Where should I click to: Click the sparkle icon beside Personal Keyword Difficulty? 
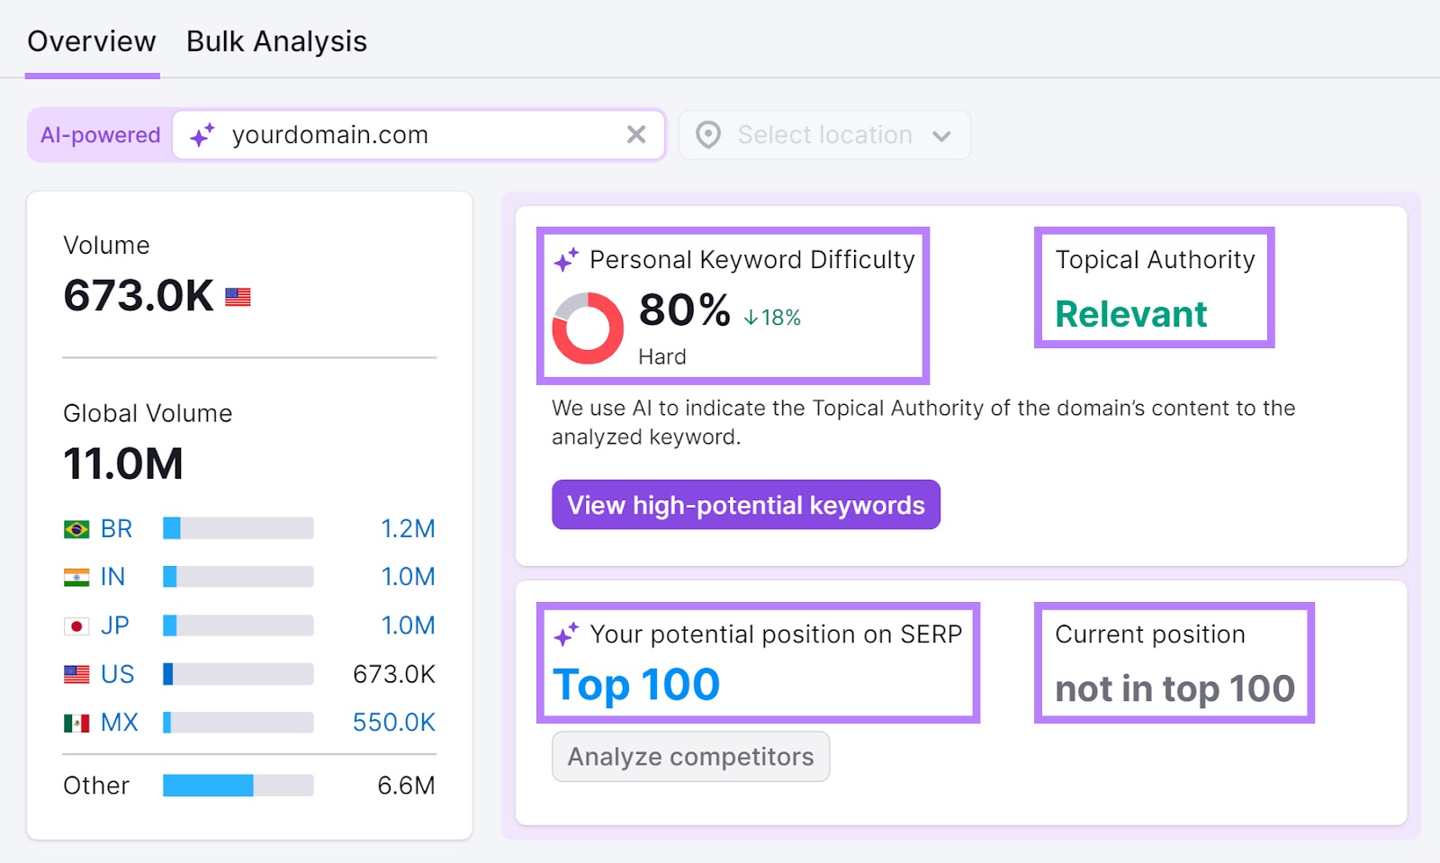(566, 259)
